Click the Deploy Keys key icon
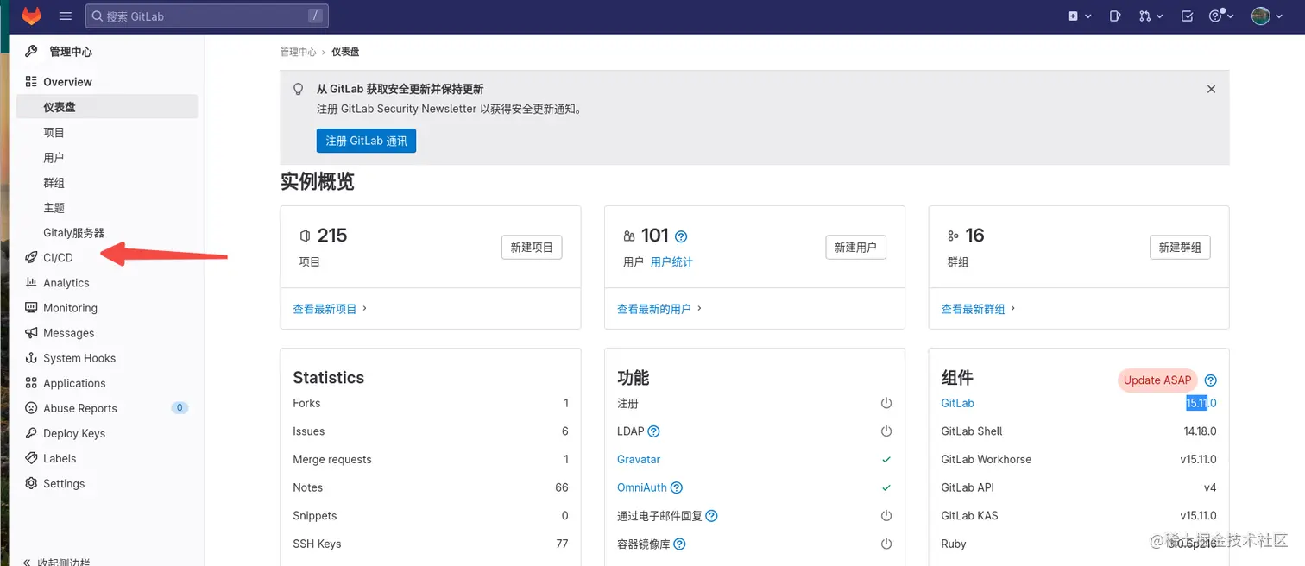Viewport: 1305px width, 566px height. click(31, 433)
